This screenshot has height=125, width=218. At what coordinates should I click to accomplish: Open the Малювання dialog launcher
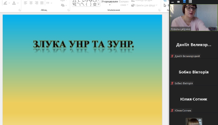[x=159, y=10]
